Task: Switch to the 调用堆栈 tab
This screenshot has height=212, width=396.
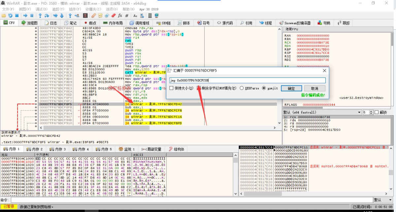Action: point(140,23)
